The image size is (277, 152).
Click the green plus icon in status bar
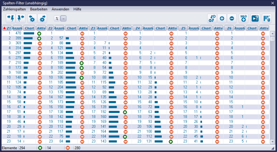pos(40,148)
